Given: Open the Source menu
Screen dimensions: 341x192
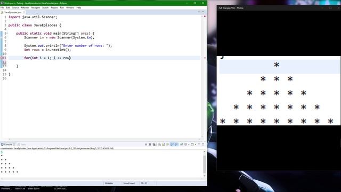Looking at the screenshot, I should (15, 7).
